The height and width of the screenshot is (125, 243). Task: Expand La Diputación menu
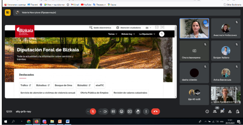coord(147,34)
